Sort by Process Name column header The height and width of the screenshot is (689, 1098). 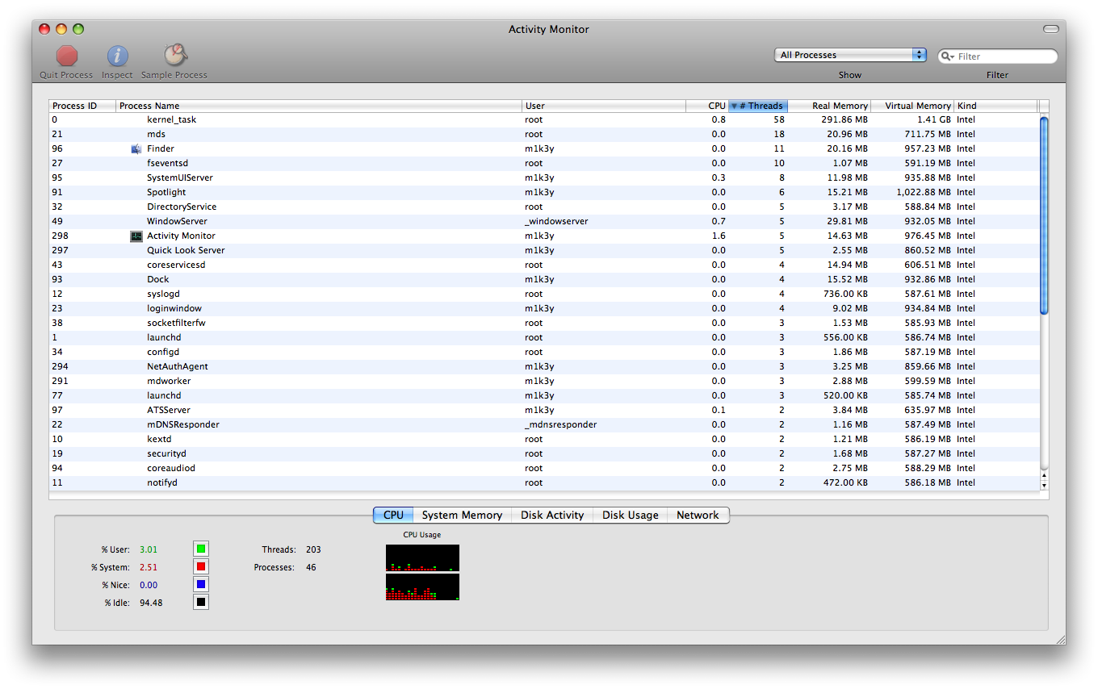pyautogui.click(x=319, y=106)
